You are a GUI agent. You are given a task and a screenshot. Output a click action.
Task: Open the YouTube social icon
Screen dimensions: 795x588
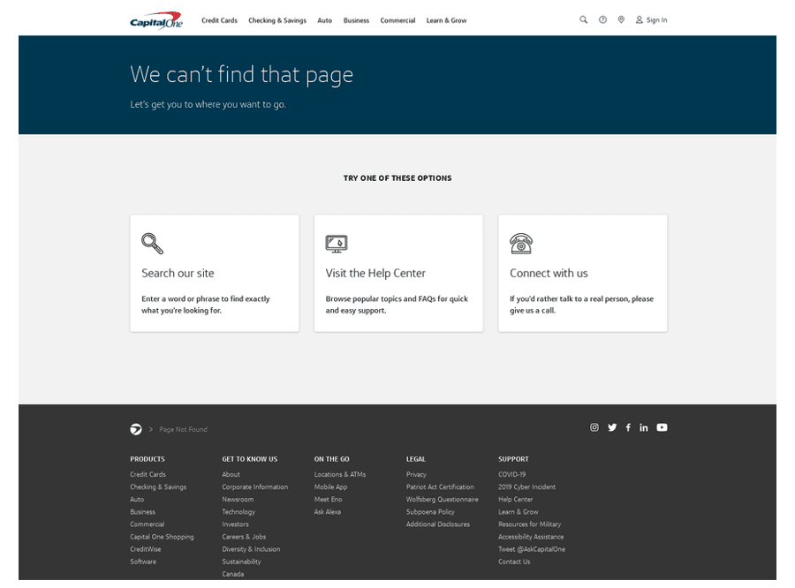(662, 427)
